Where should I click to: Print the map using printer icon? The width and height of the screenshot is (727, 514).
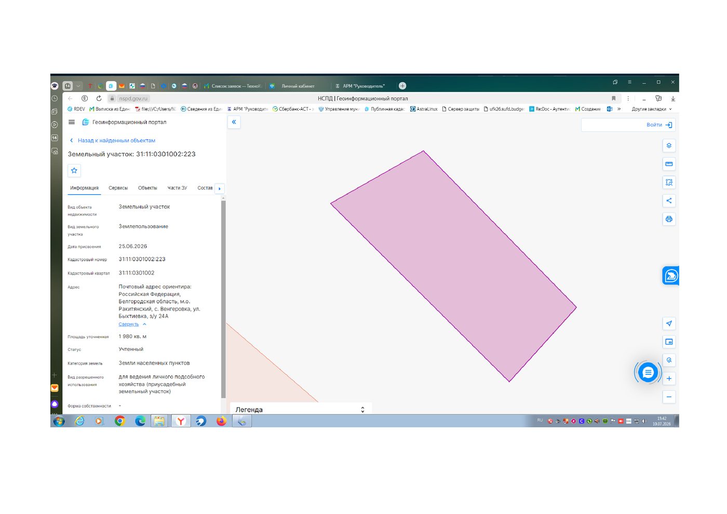(669, 219)
